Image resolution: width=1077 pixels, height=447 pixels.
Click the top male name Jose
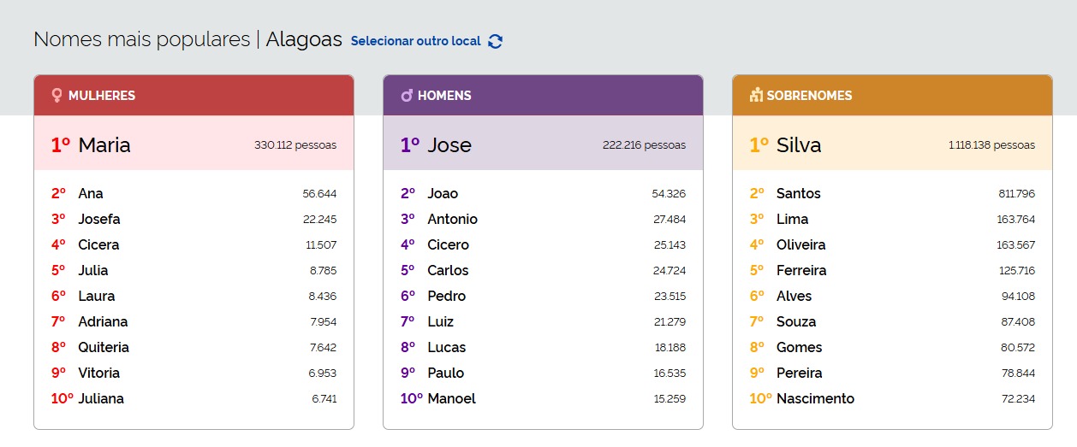point(449,145)
